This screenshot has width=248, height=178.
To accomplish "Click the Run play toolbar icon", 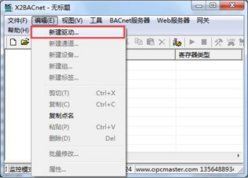I will [x=192, y=42].
